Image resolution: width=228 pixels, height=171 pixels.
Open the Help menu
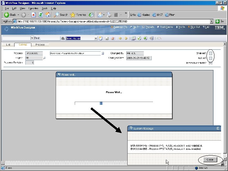pos(54,8)
